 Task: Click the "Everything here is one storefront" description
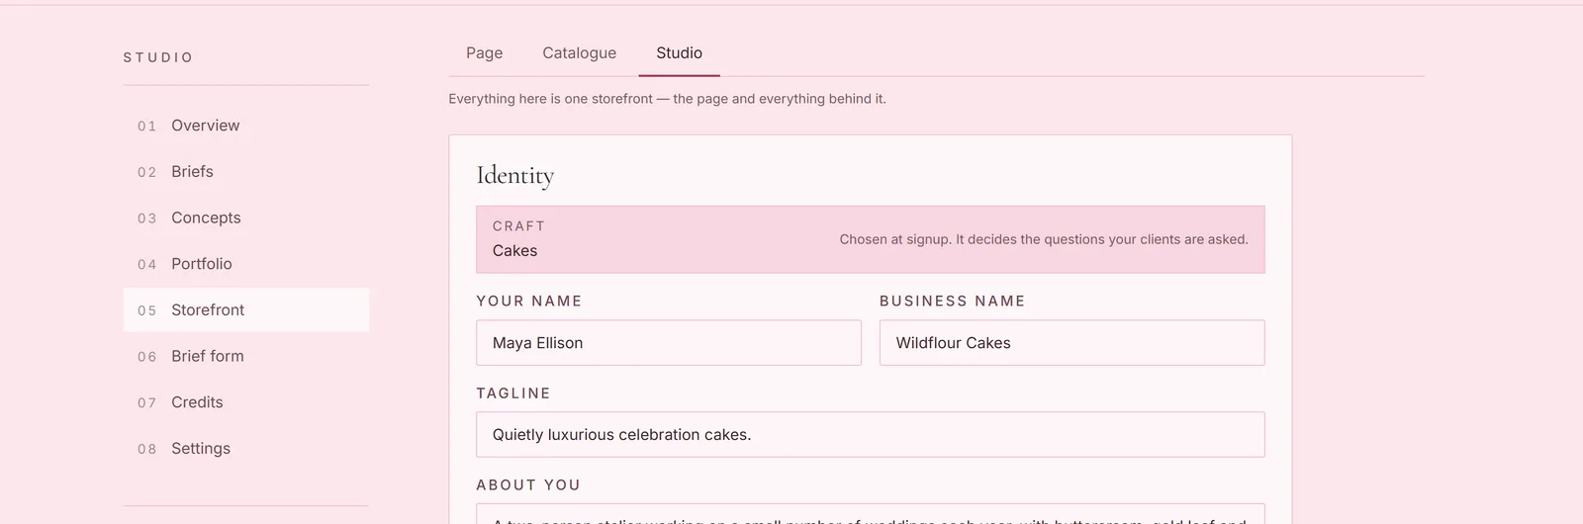click(667, 99)
